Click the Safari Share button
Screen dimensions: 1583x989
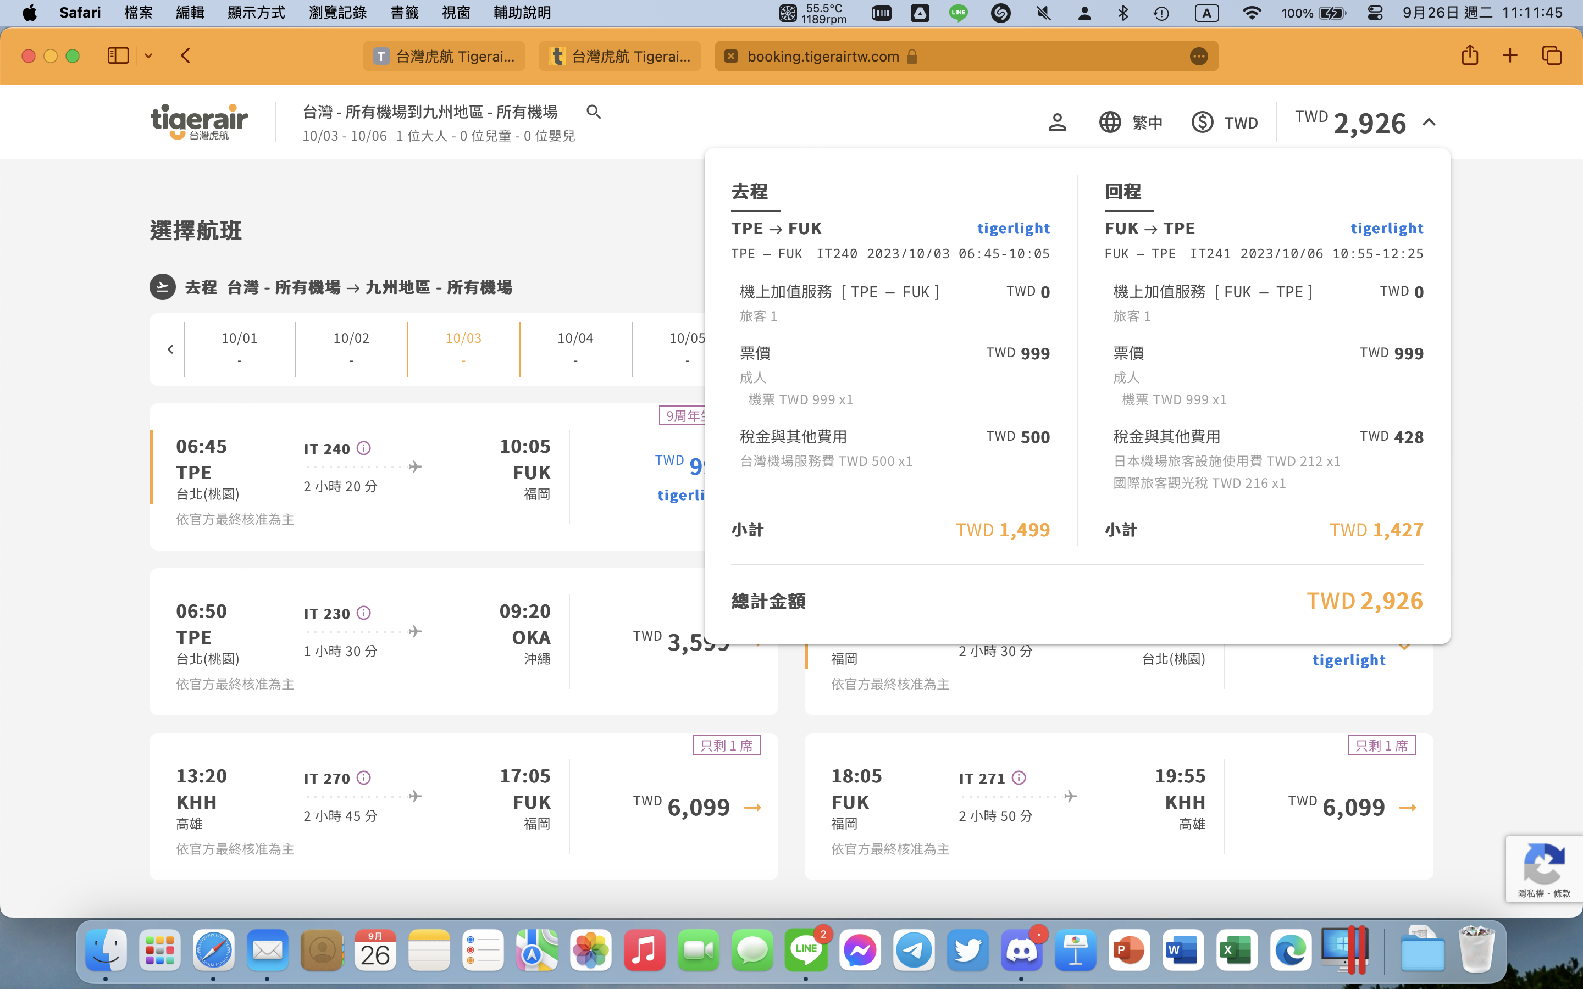(1470, 55)
